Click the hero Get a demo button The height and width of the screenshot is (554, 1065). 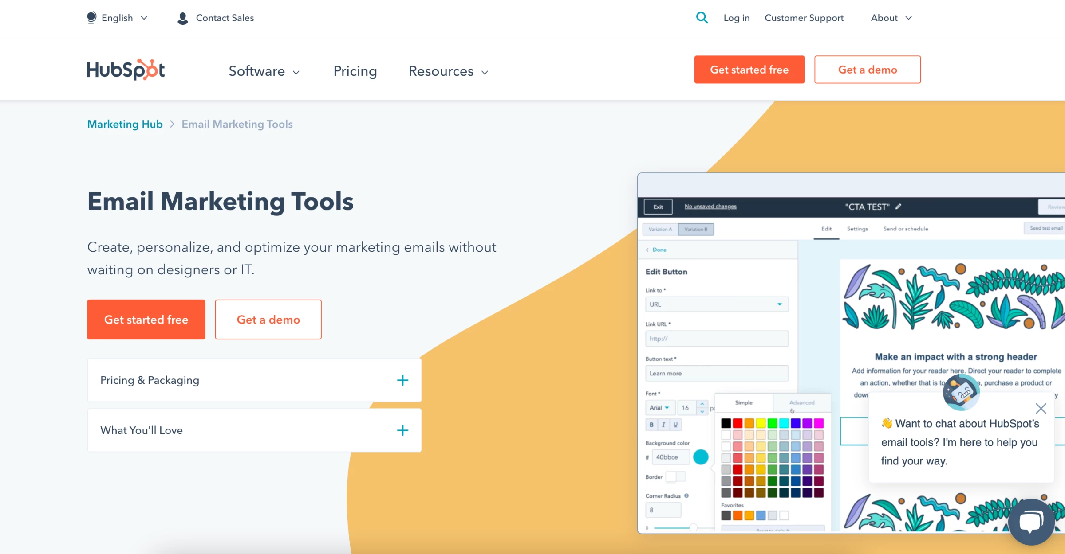pos(268,320)
